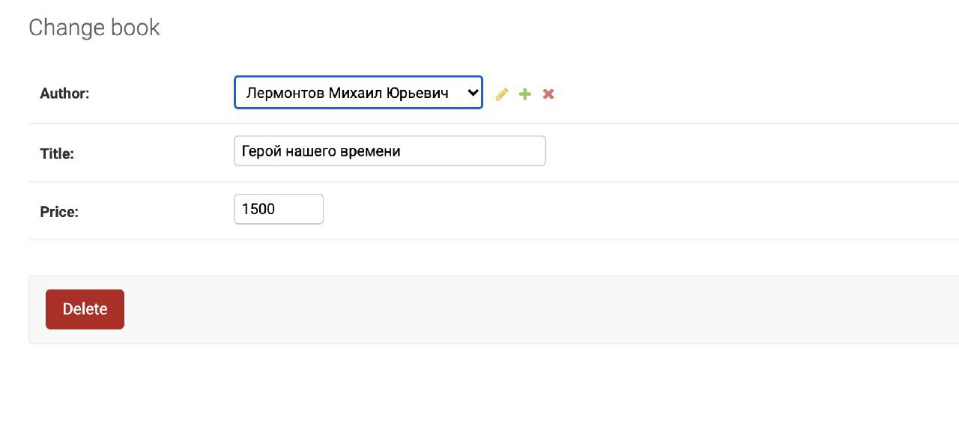This screenshot has width=959, height=426.
Task: Click the Author: field label
Action: tap(64, 94)
